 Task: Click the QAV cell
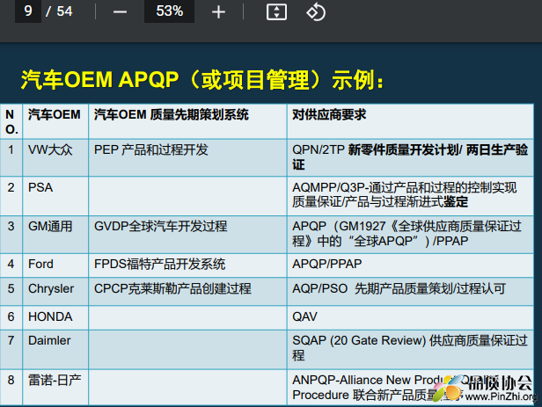(410, 317)
